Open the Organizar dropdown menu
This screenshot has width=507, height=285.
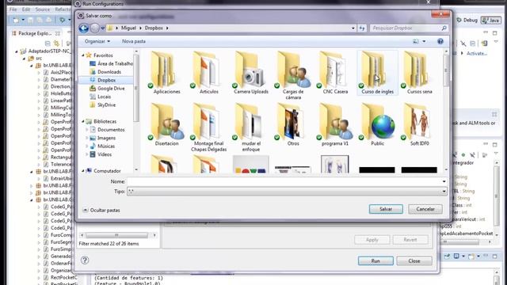point(97,41)
